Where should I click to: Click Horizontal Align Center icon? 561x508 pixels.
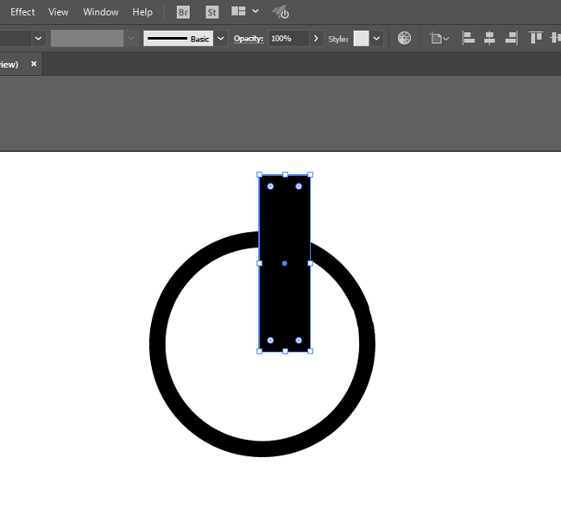(489, 39)
